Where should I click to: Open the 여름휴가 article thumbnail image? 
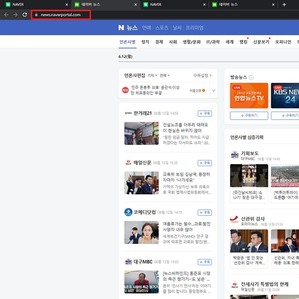141,233
